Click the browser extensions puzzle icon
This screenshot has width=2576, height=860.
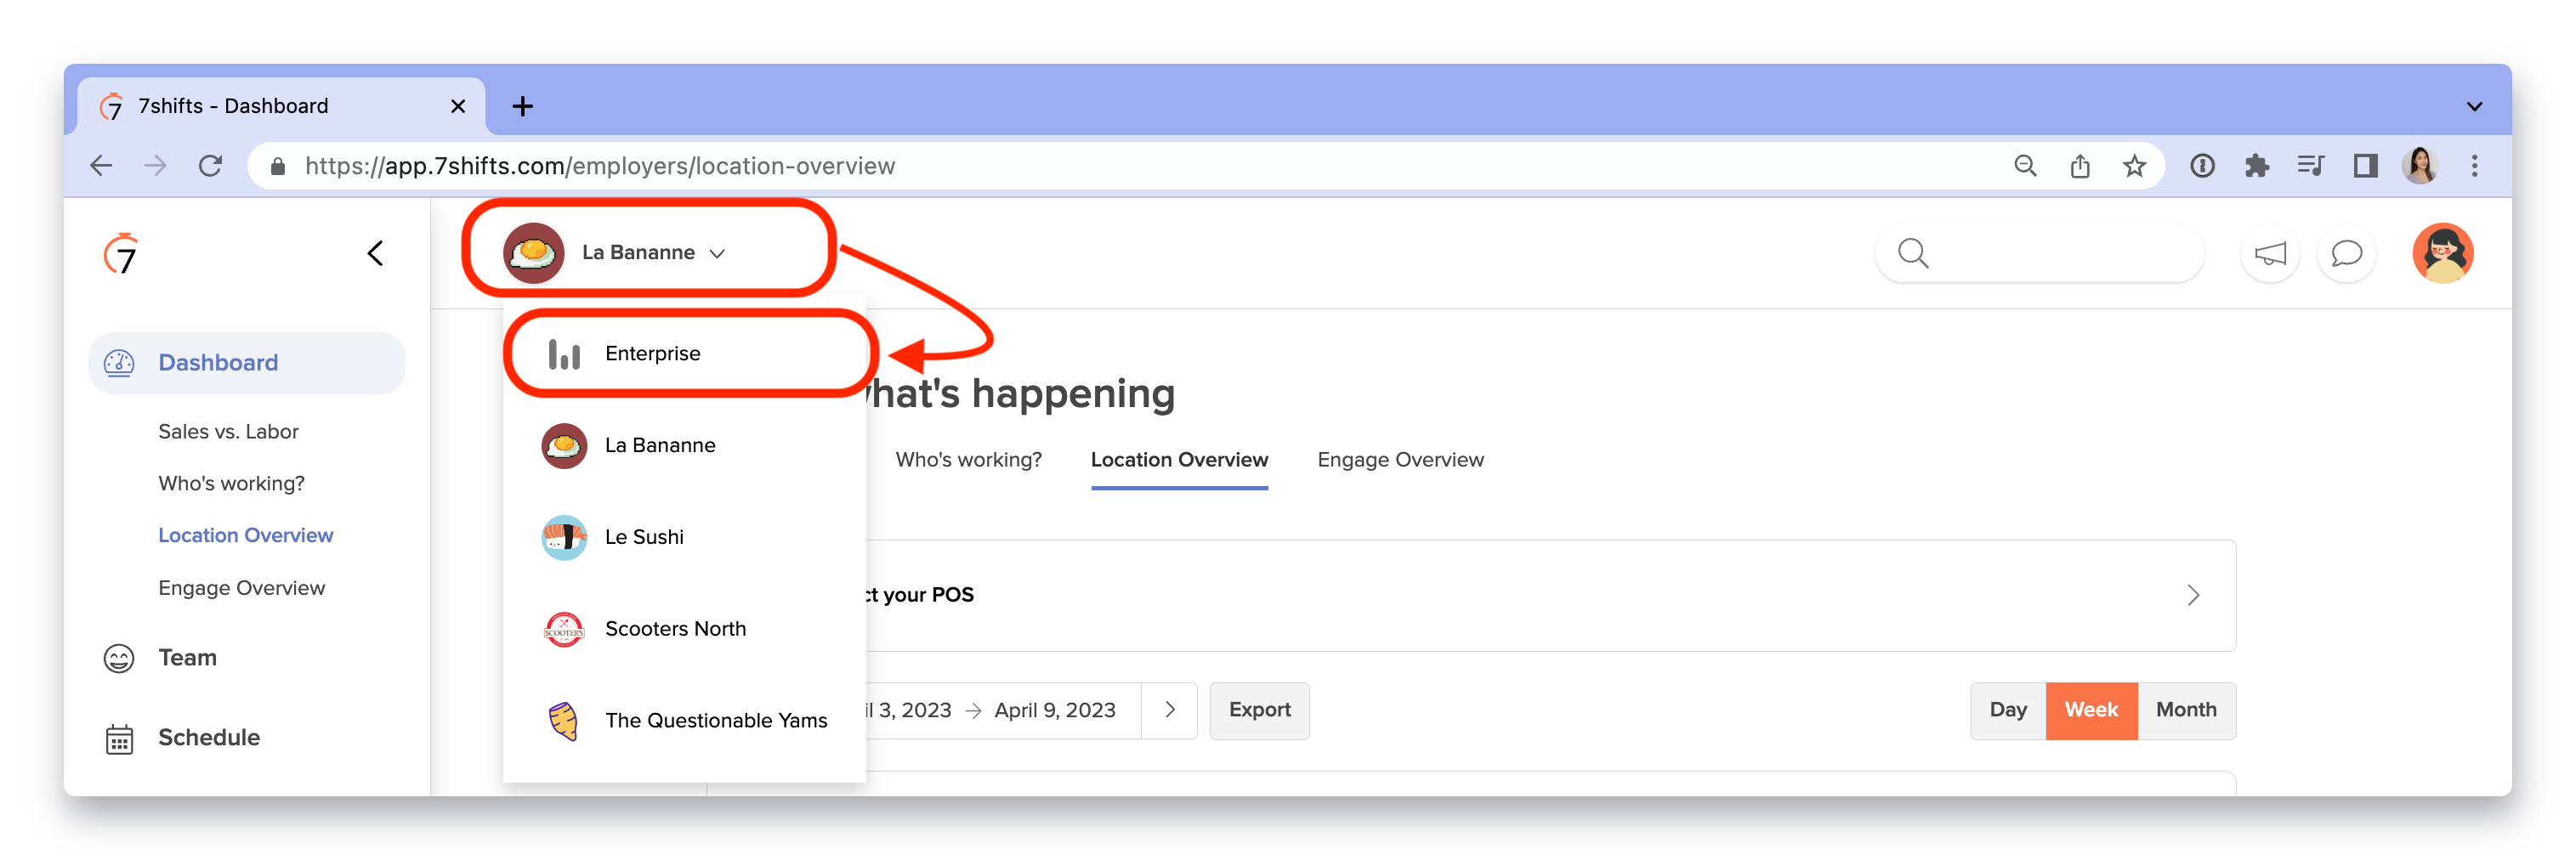click(2256, 165)
